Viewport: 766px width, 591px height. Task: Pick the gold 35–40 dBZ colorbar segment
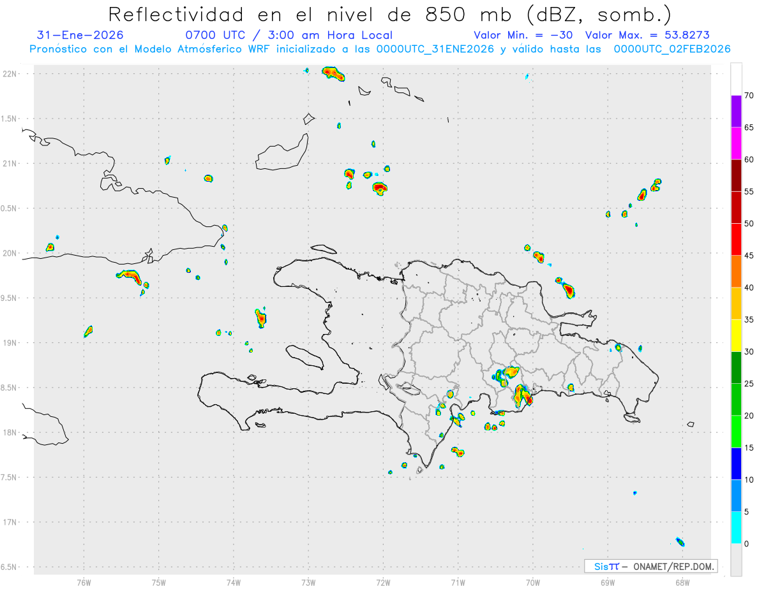(736, 303)
